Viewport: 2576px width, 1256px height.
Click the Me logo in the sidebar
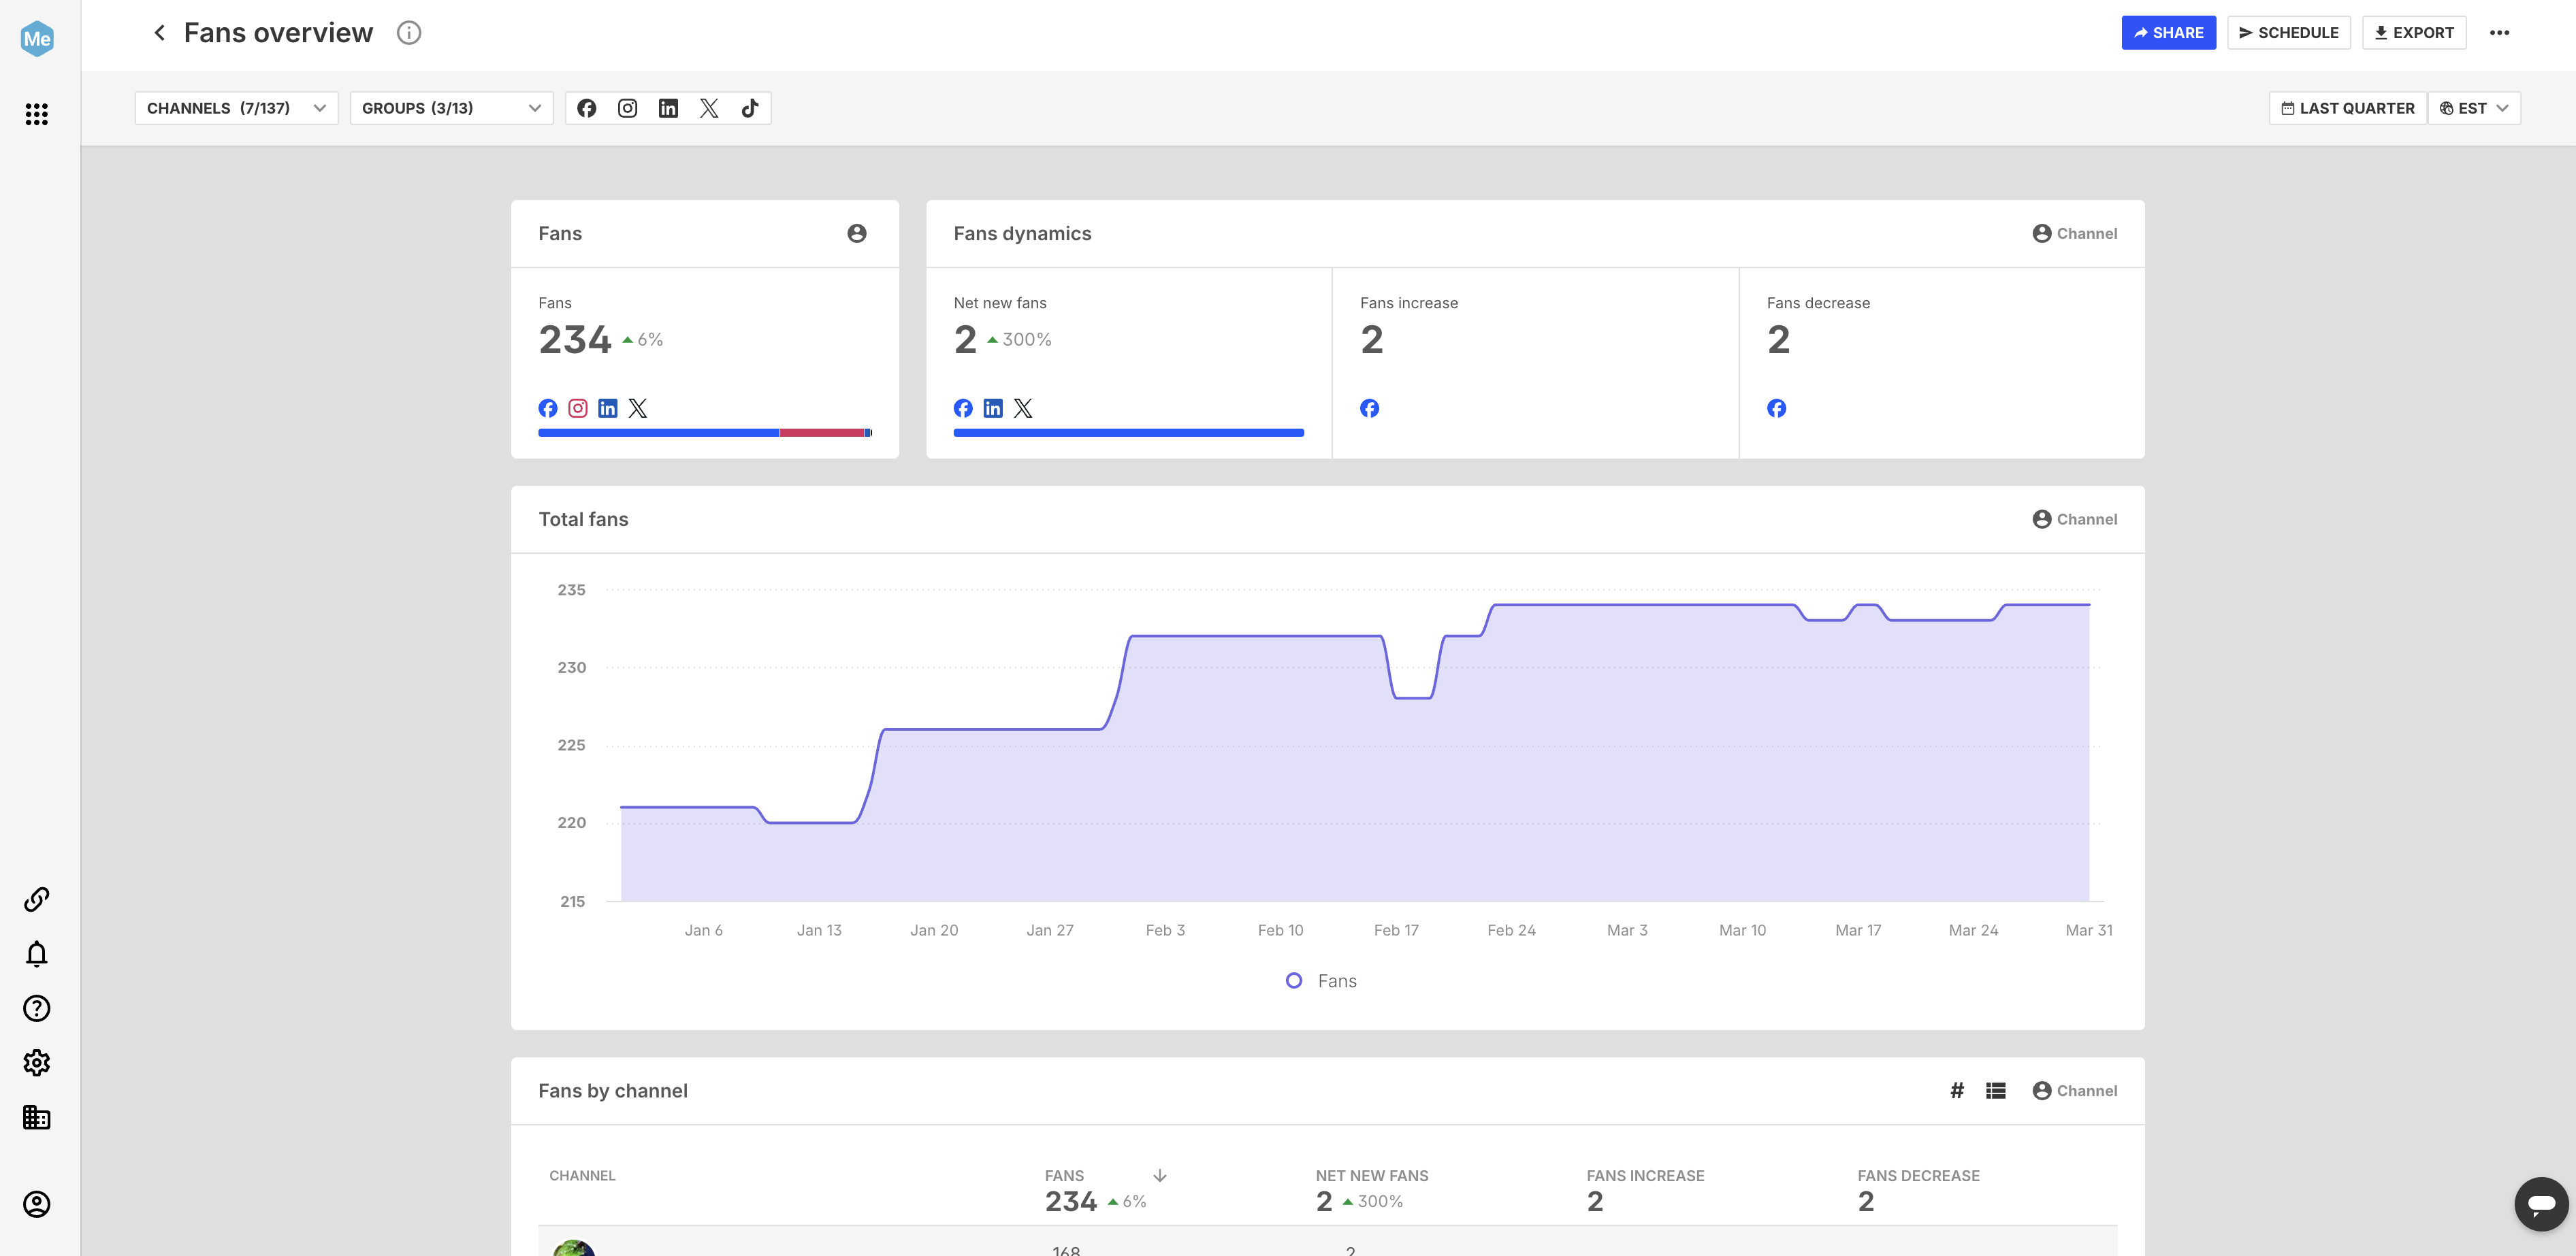click(37, 39)
